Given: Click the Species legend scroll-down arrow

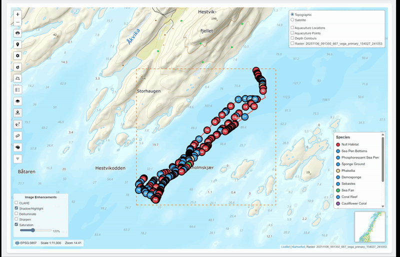Looking at the screenshot, I should click(x=383, y=206).
